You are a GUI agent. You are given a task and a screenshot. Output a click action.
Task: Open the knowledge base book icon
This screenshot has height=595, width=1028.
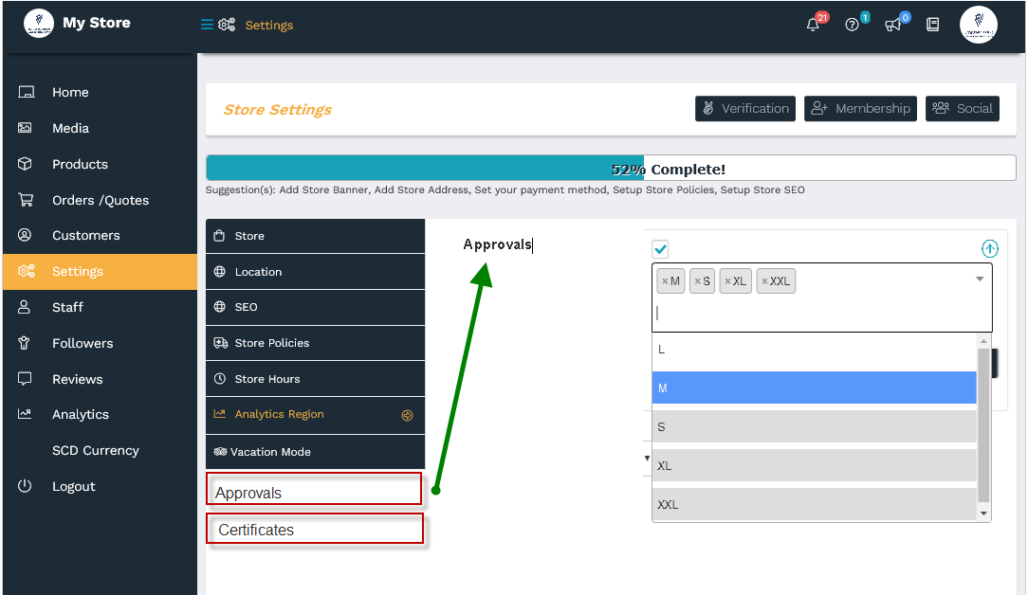[x=932, y=25]
